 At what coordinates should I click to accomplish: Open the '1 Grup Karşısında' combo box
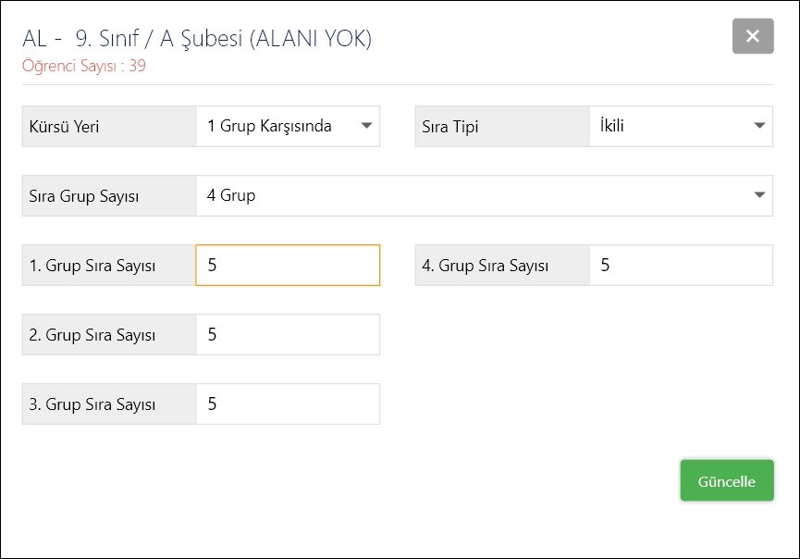pyautogui.click(x=277, y=126)
